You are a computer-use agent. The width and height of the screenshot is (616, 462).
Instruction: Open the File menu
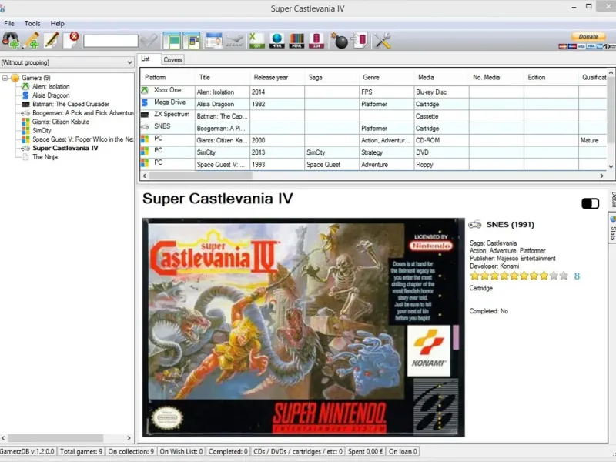click(x=9, y=24)
